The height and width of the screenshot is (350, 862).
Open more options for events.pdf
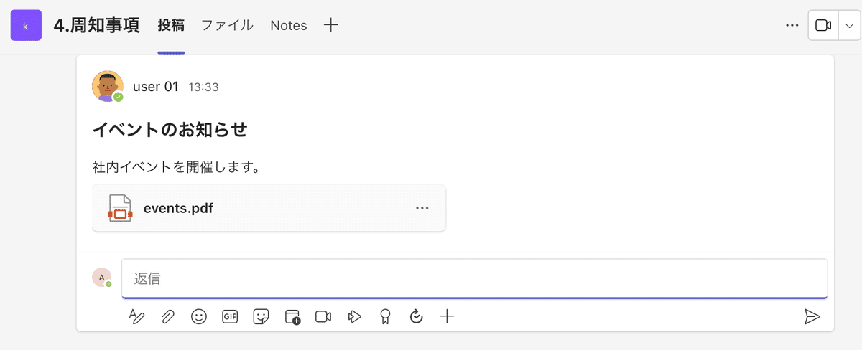(x=422, y=208)
